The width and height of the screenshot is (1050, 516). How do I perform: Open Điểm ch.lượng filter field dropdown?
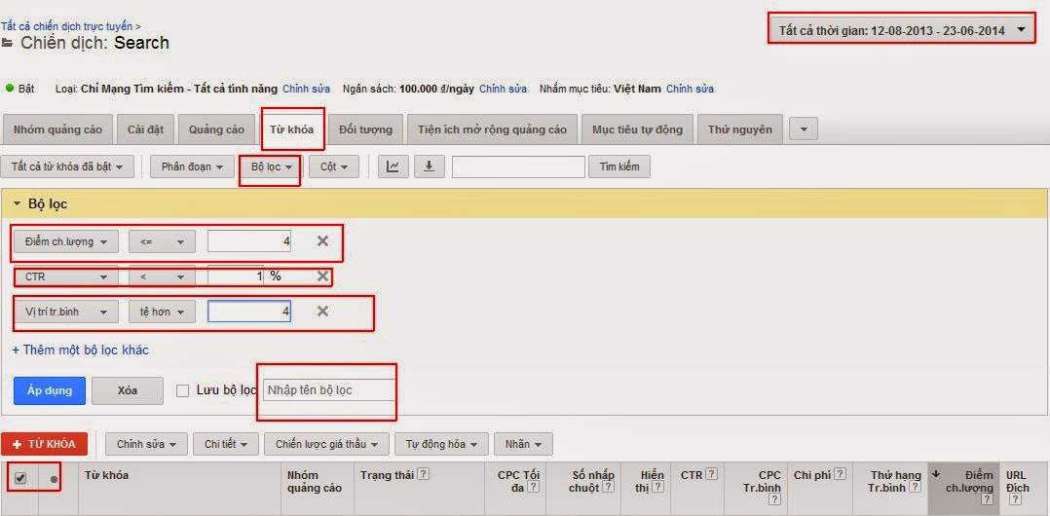tap(65, 241)
